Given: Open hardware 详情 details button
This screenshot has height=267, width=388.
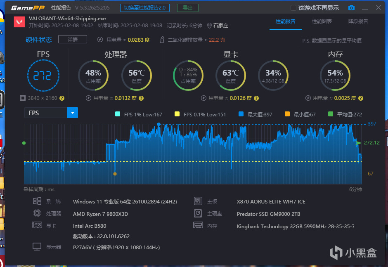Looking at the screenshot, I should coord(73,39).
